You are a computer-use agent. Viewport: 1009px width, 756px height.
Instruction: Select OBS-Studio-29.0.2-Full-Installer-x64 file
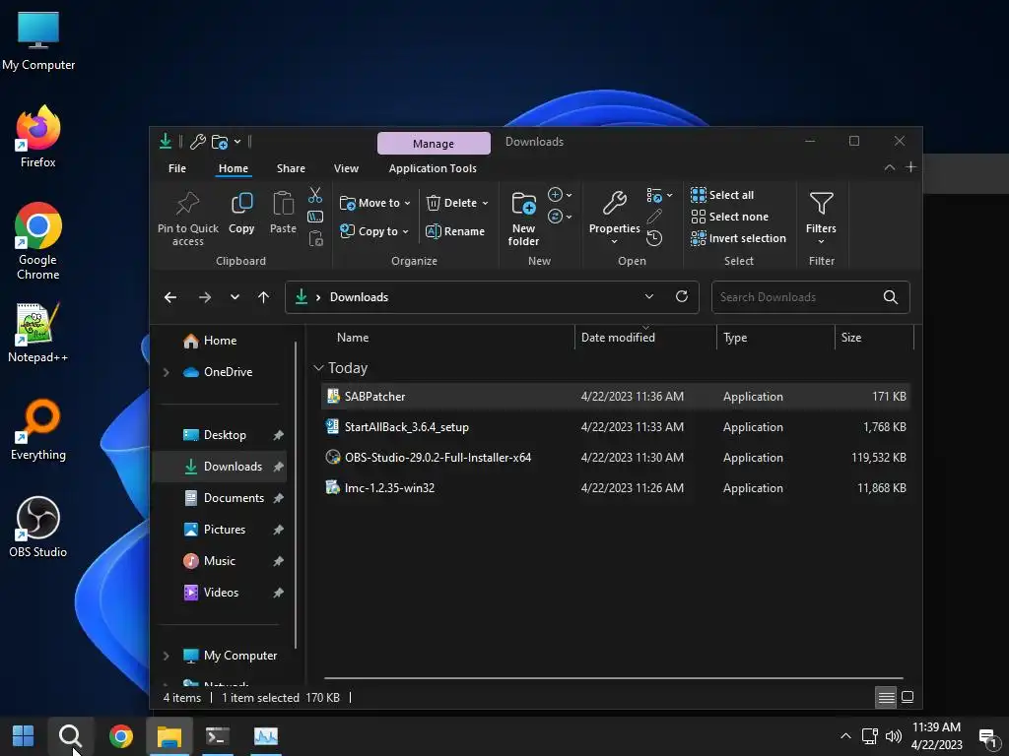615,457
